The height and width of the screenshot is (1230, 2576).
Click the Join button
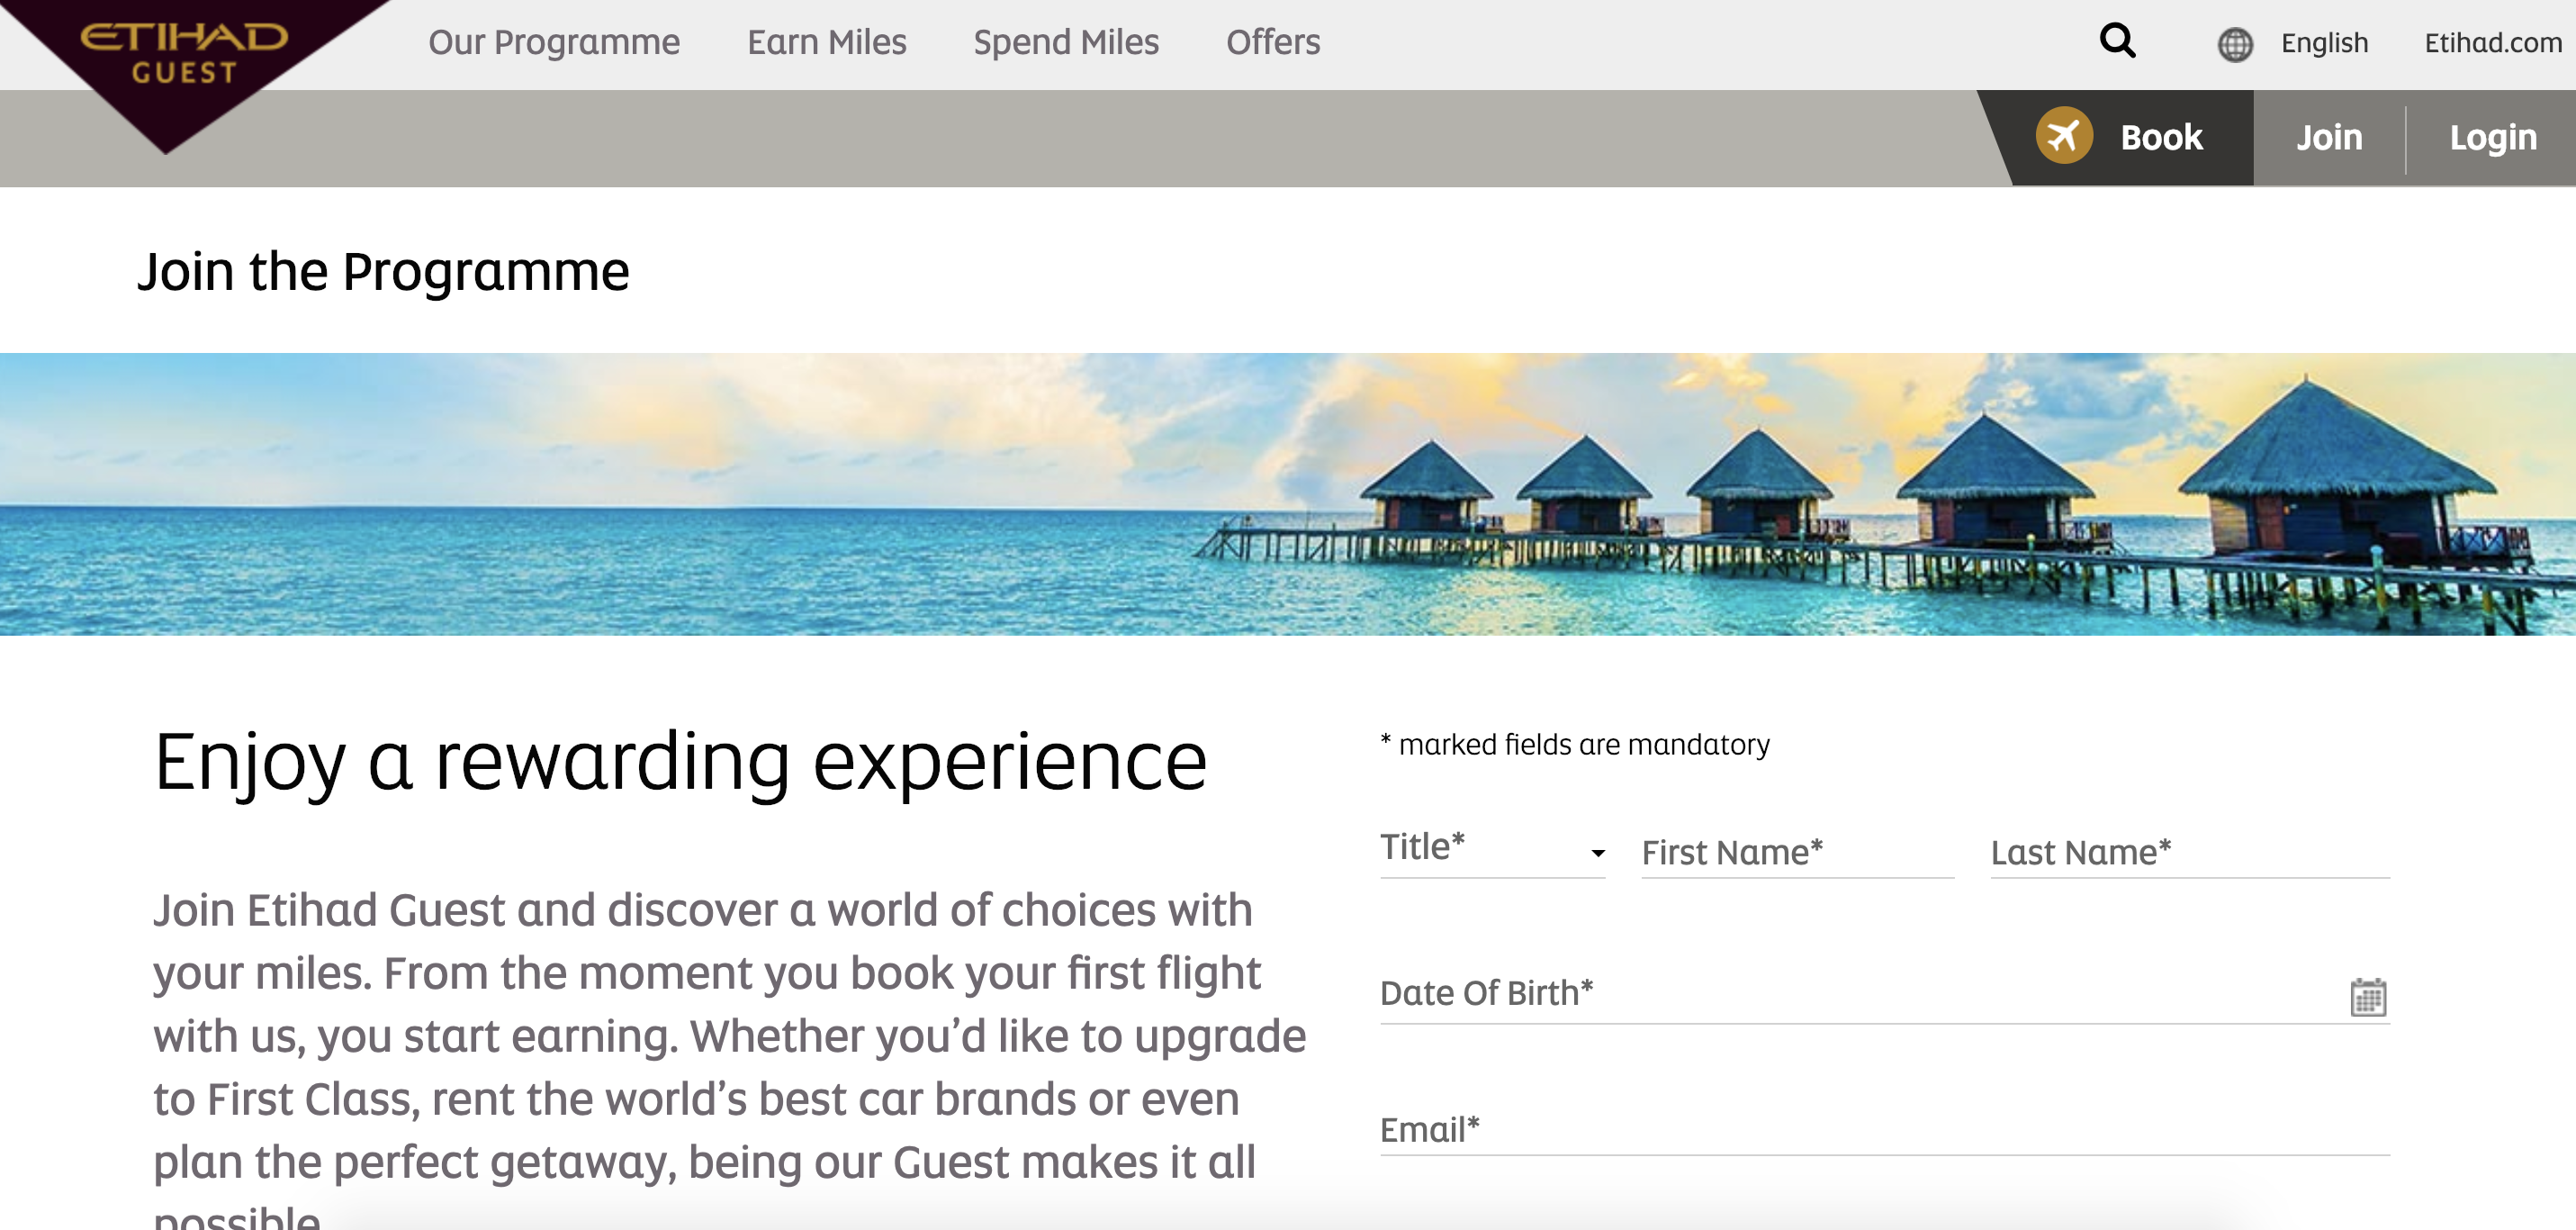click(x=2329, y=137)
